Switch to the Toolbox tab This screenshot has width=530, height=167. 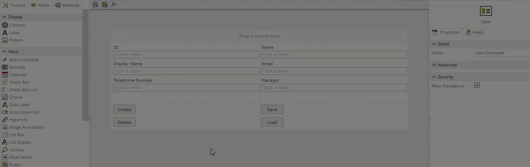[x=14, y=5]
